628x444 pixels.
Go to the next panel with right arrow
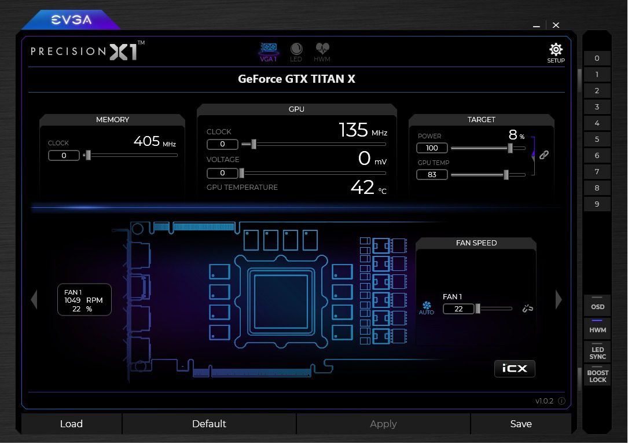coord(559,299)
